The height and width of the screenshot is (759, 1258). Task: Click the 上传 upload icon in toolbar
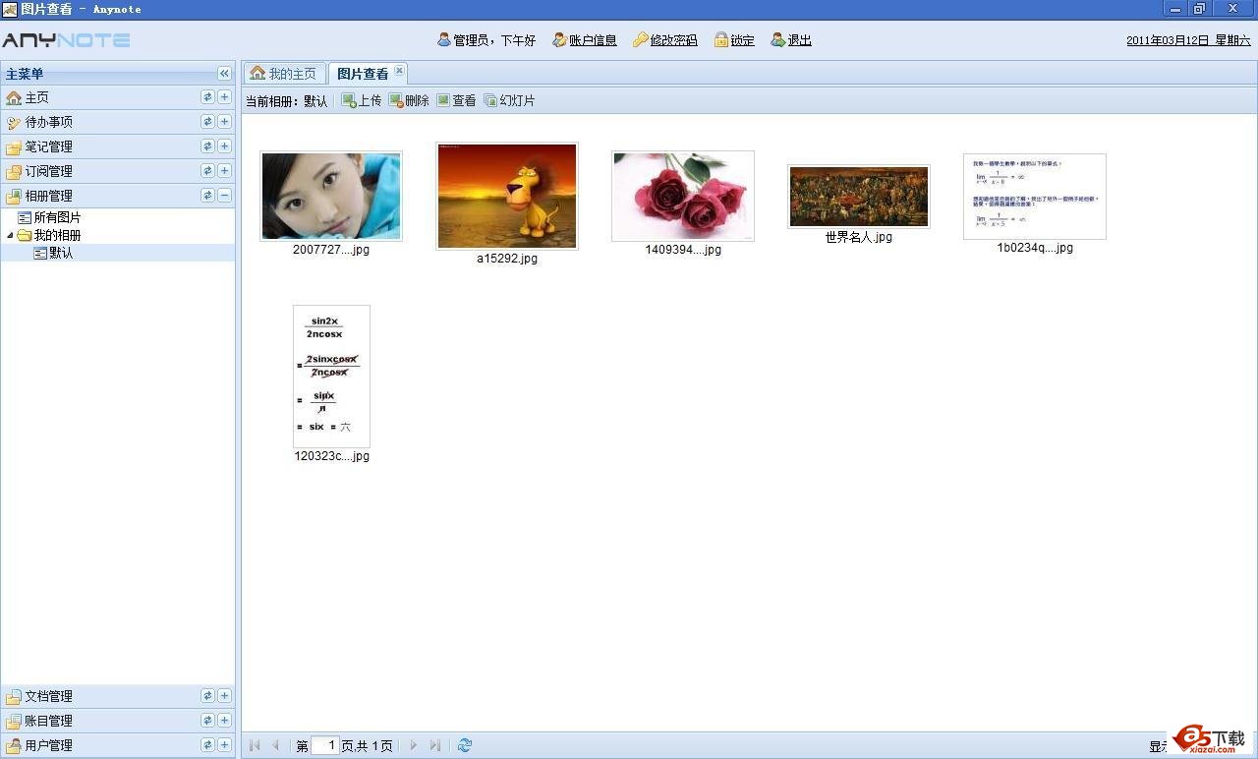[x=349, y=101]
